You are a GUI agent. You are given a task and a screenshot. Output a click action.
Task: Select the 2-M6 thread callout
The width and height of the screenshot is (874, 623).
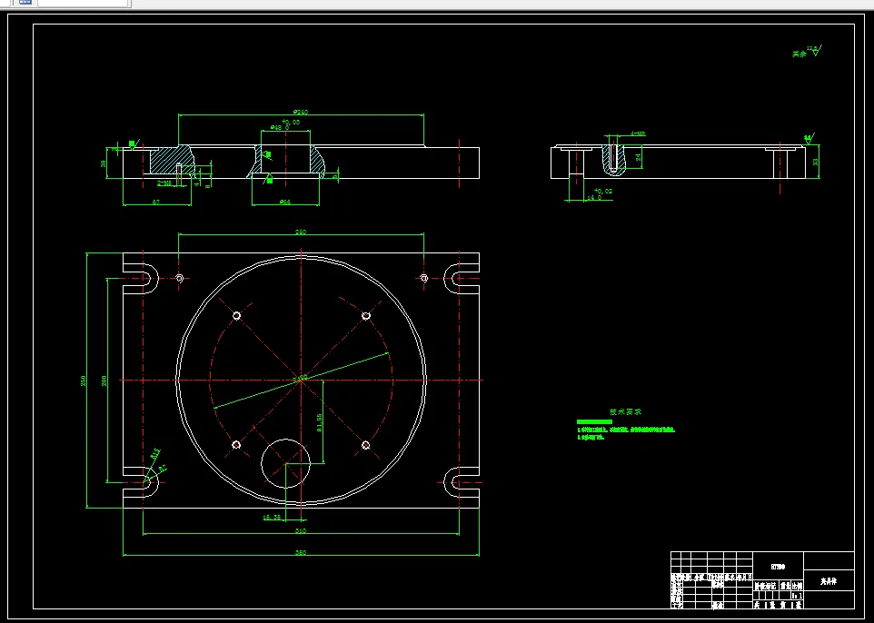164,183
